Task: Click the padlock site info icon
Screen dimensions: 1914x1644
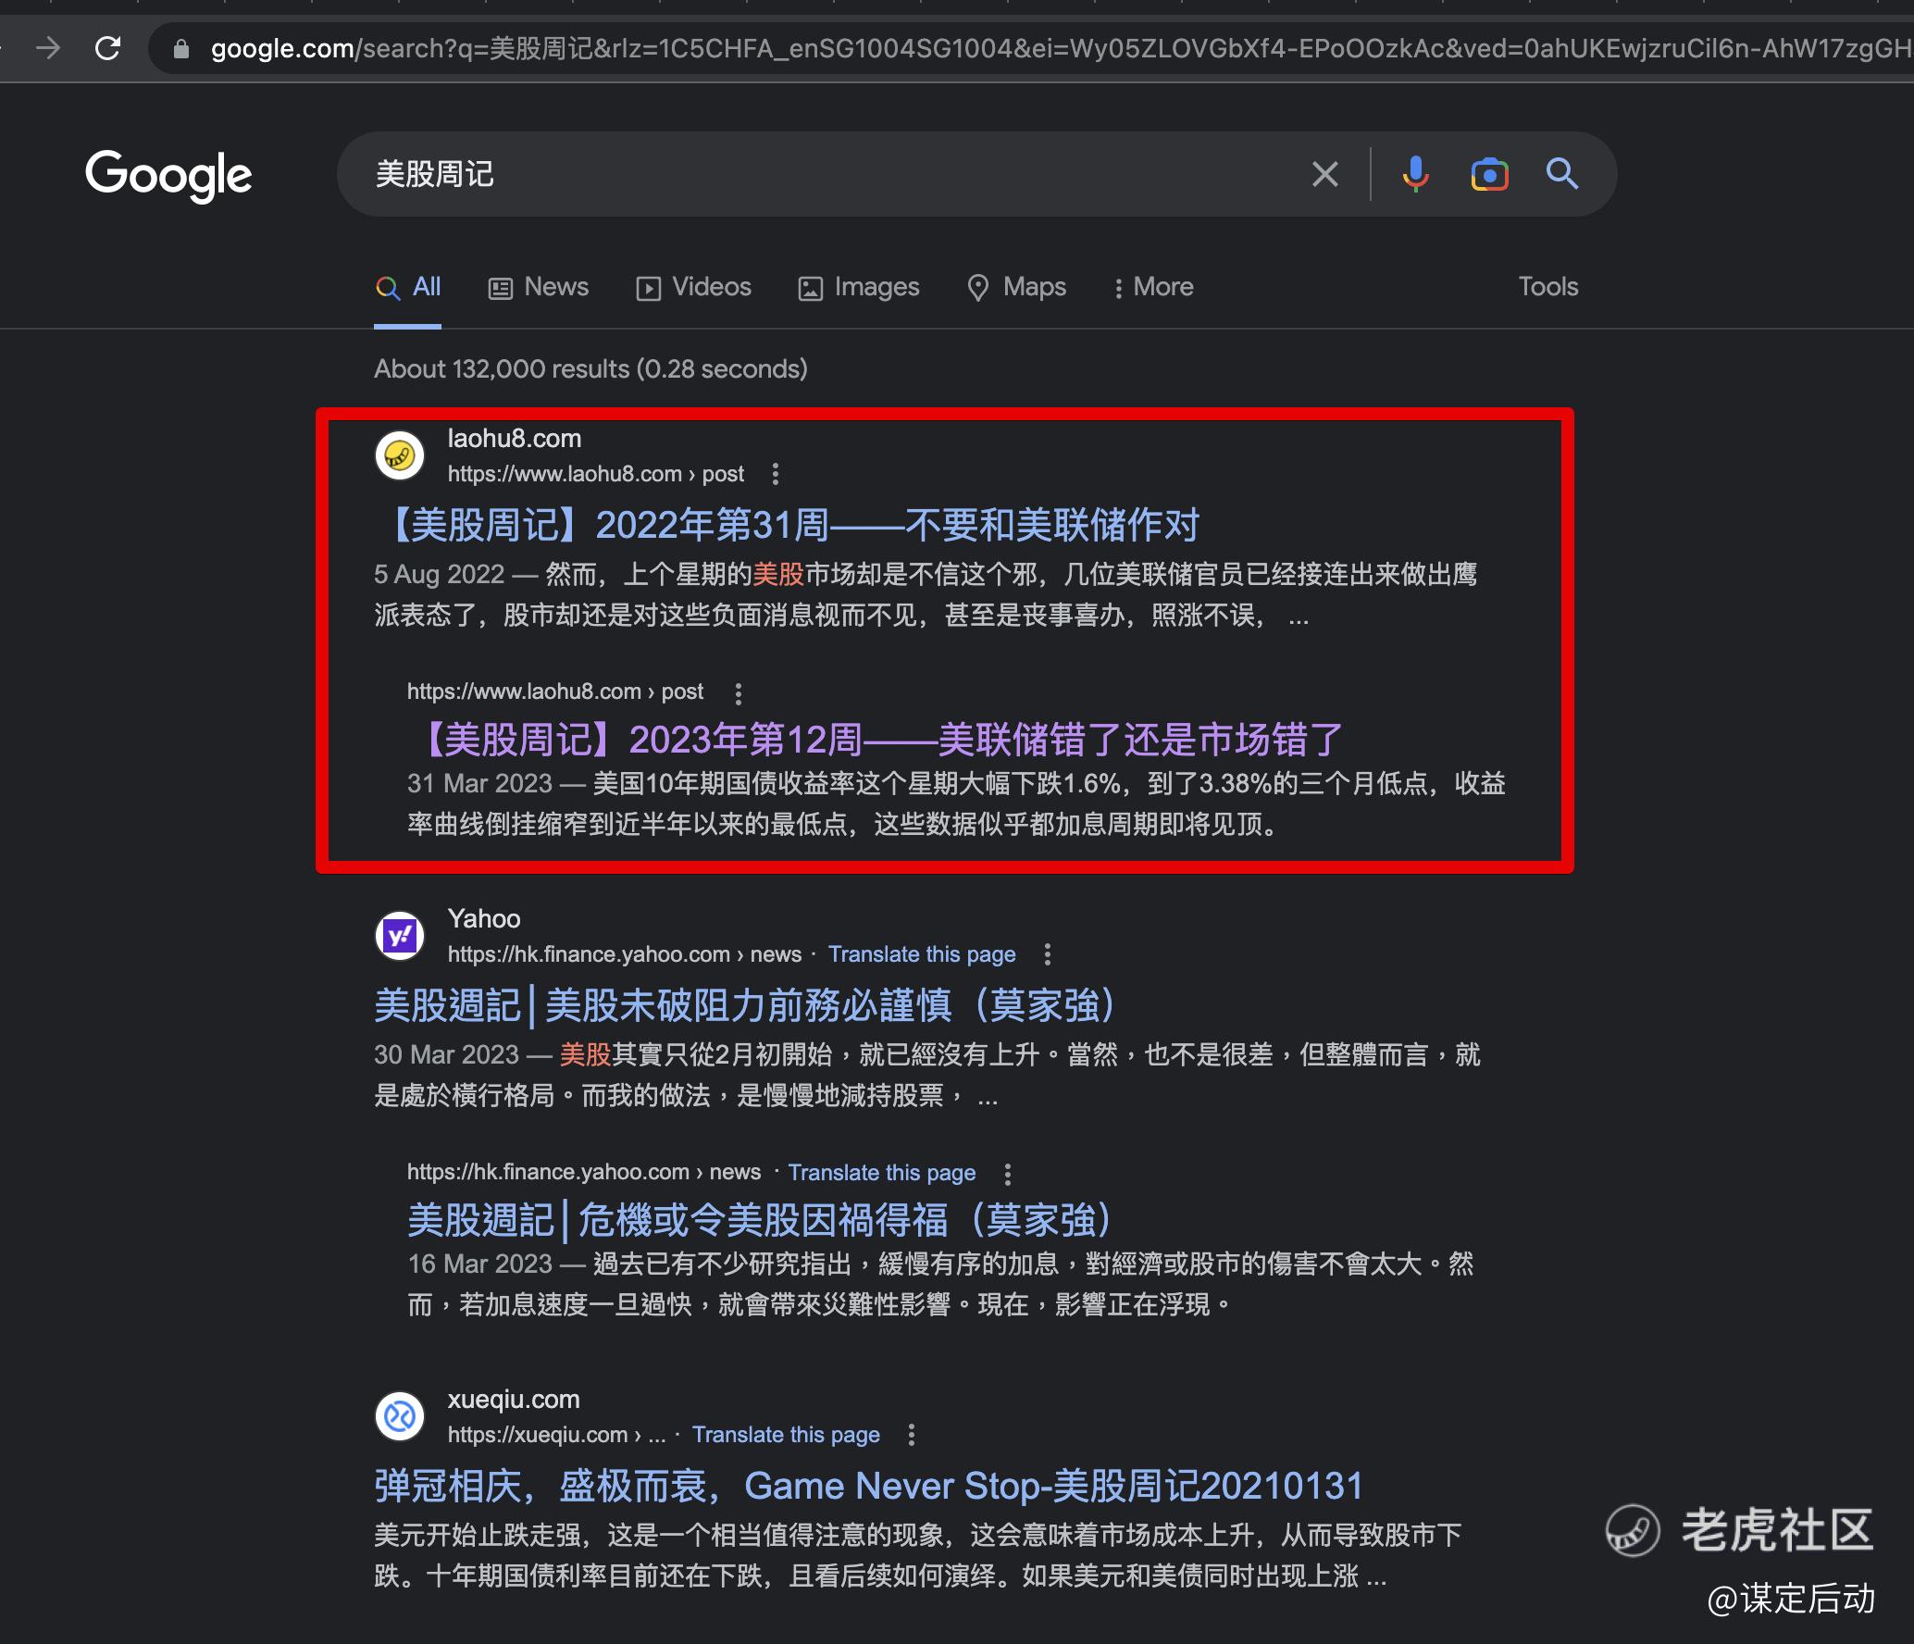Action: coord(182,49)
